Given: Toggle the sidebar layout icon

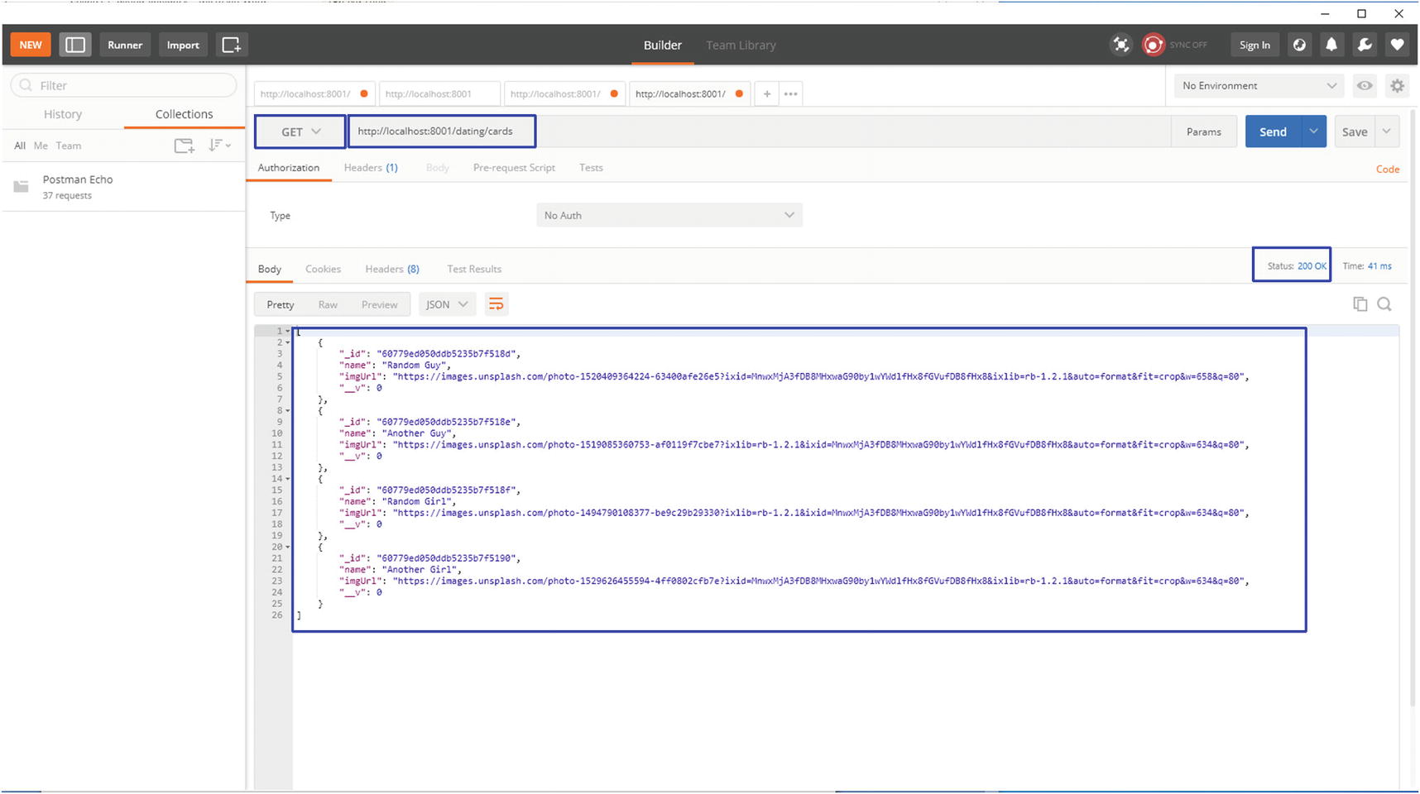Looking at the screenshot, I should point(75,45).
